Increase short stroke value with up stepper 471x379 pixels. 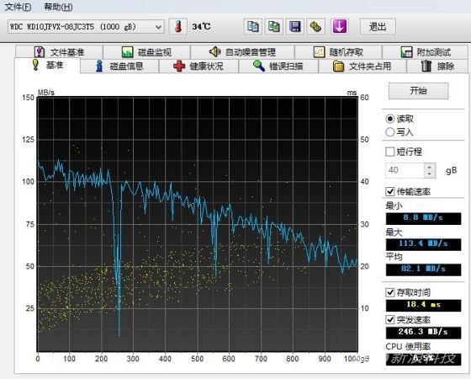[430, 167]
